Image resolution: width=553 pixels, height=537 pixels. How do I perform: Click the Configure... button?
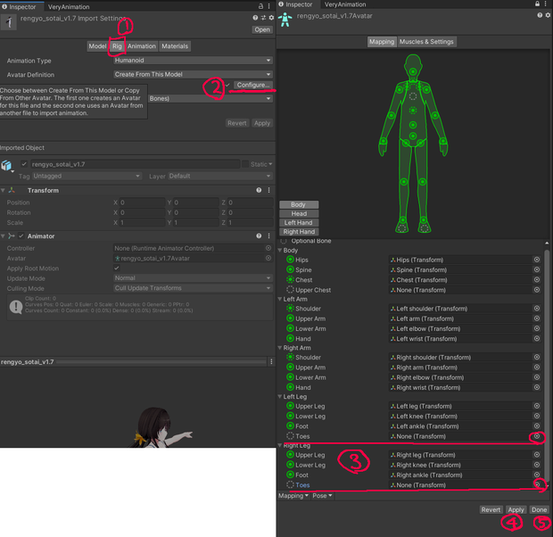253,85
